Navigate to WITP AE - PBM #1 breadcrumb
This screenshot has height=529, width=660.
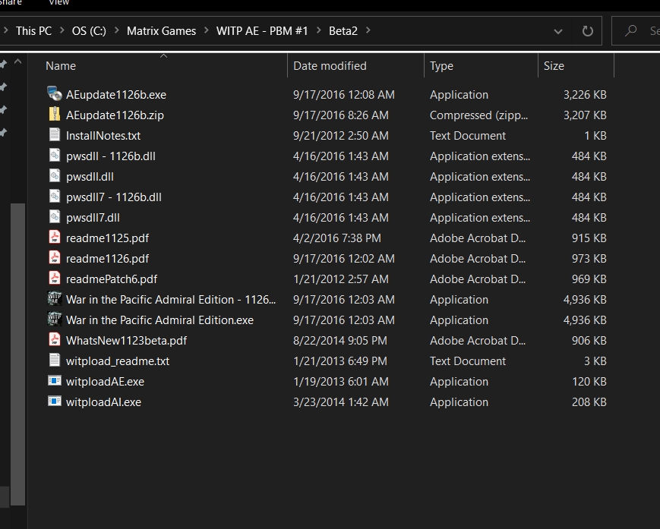click(x=262, y=30)
